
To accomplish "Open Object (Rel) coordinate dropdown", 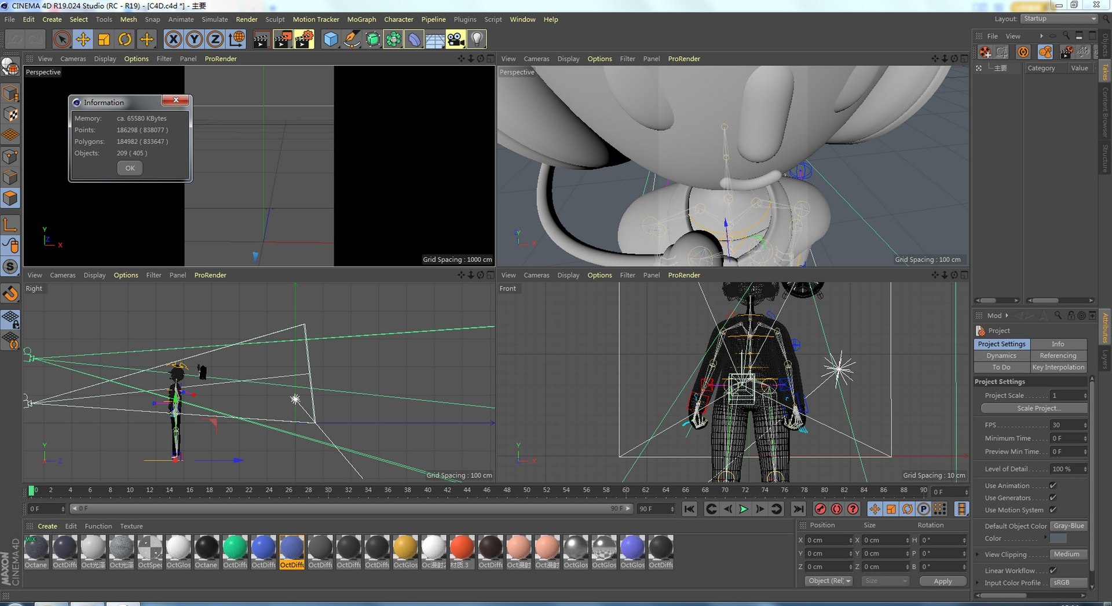I will tap(829, 581).
